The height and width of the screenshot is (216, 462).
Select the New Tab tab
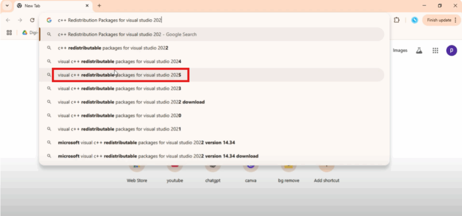pyautogui.click(x=53, y=5)
